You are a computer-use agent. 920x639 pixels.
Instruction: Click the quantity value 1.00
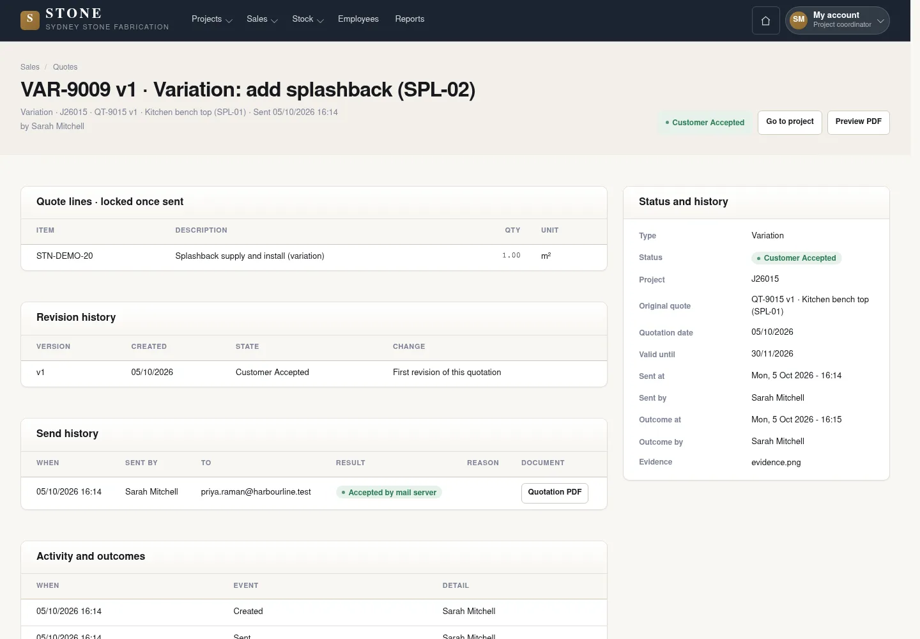tap(511, 256)
